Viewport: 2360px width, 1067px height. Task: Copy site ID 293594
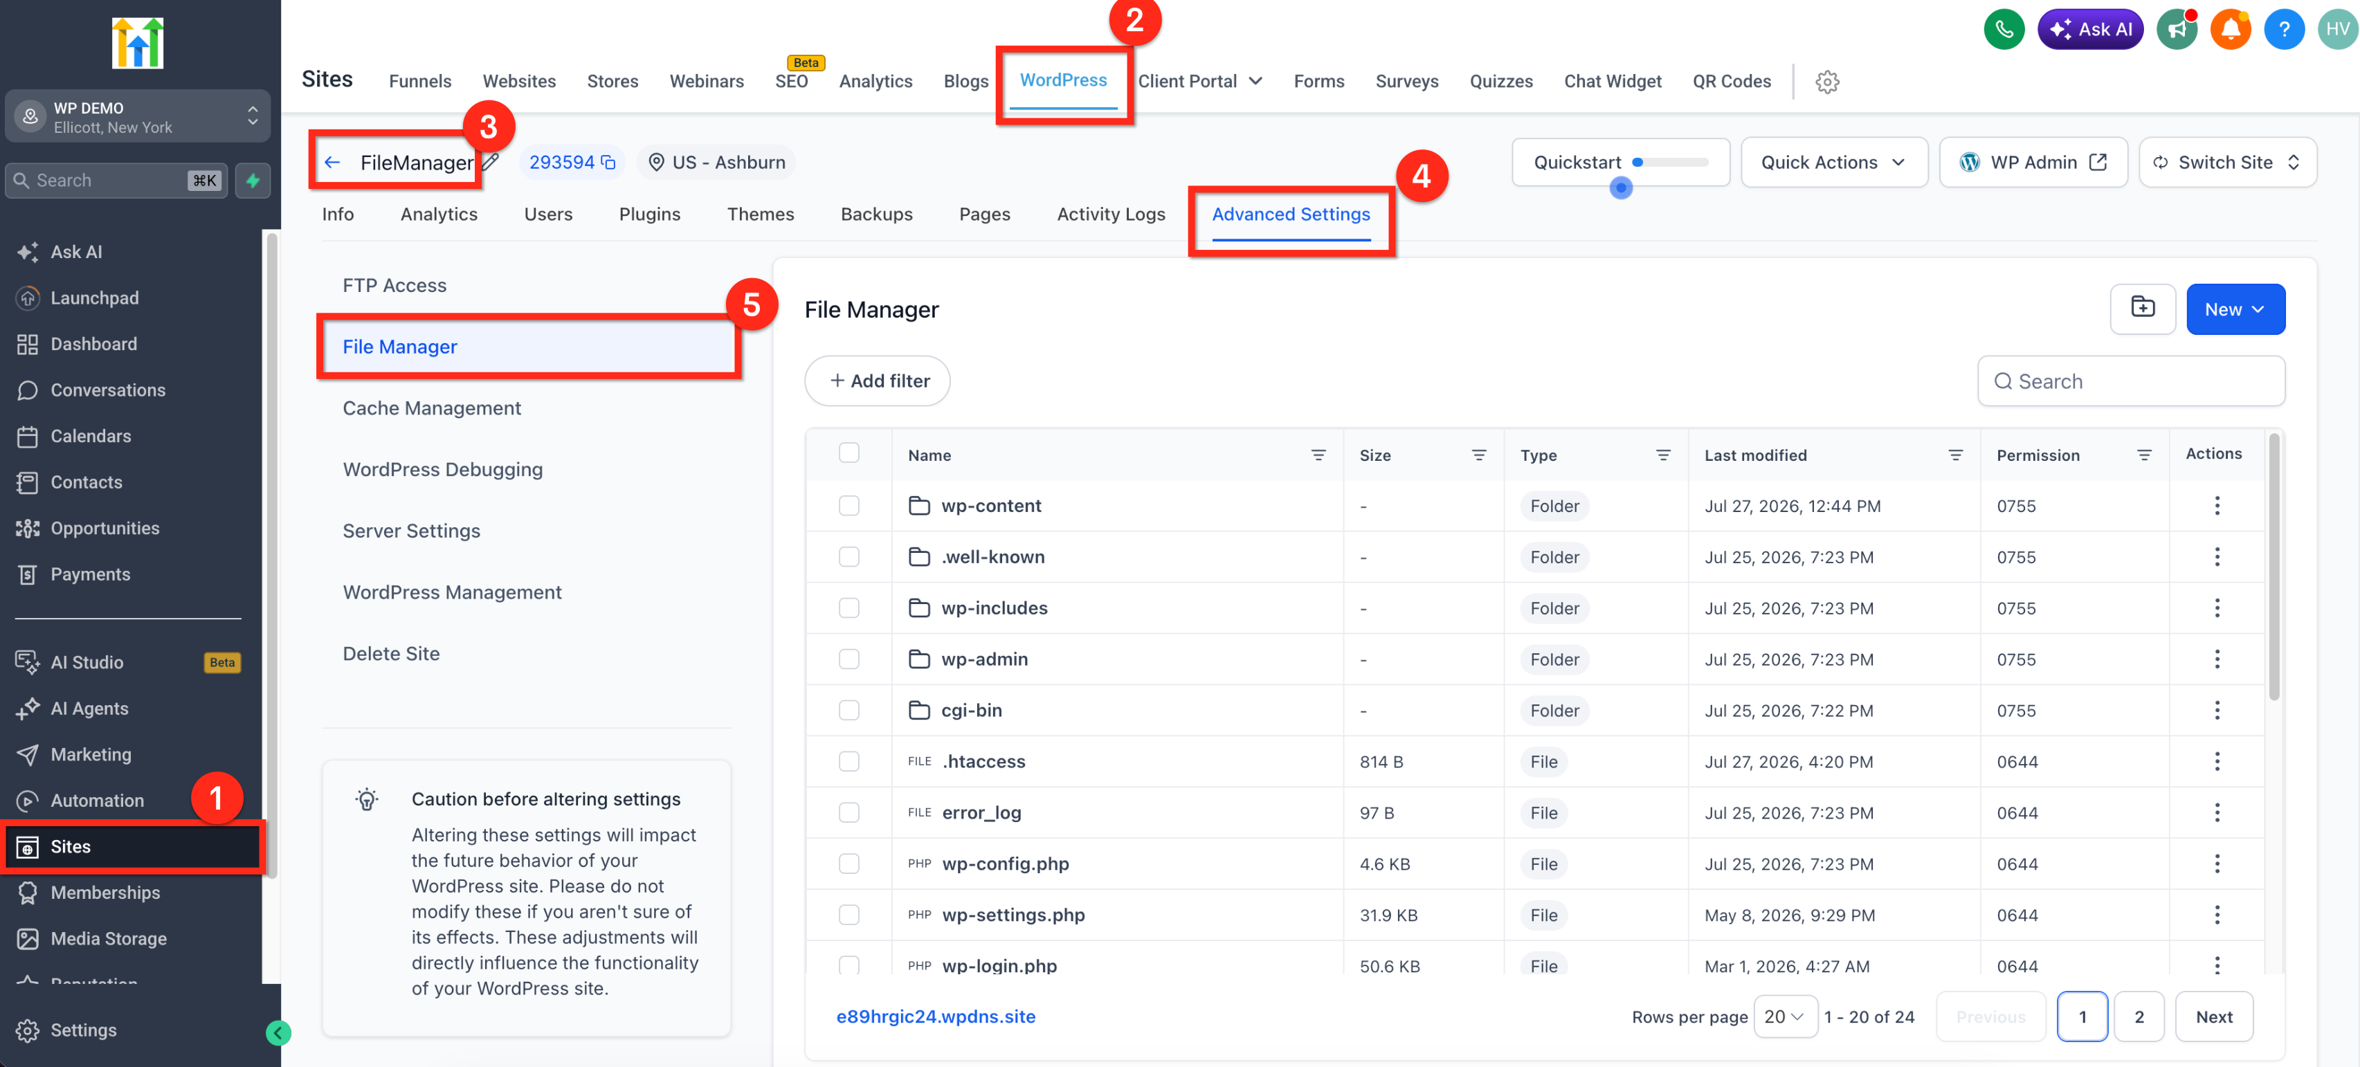click(x=608, y=162)
